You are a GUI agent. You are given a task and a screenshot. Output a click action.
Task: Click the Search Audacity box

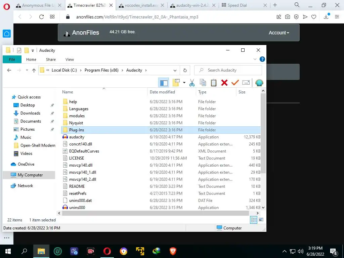point(228,70)
